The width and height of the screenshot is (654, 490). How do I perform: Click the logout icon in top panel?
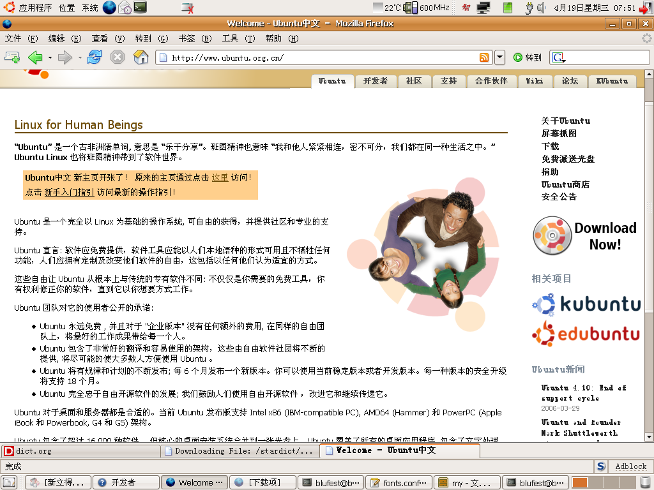(x=646, y=8)
